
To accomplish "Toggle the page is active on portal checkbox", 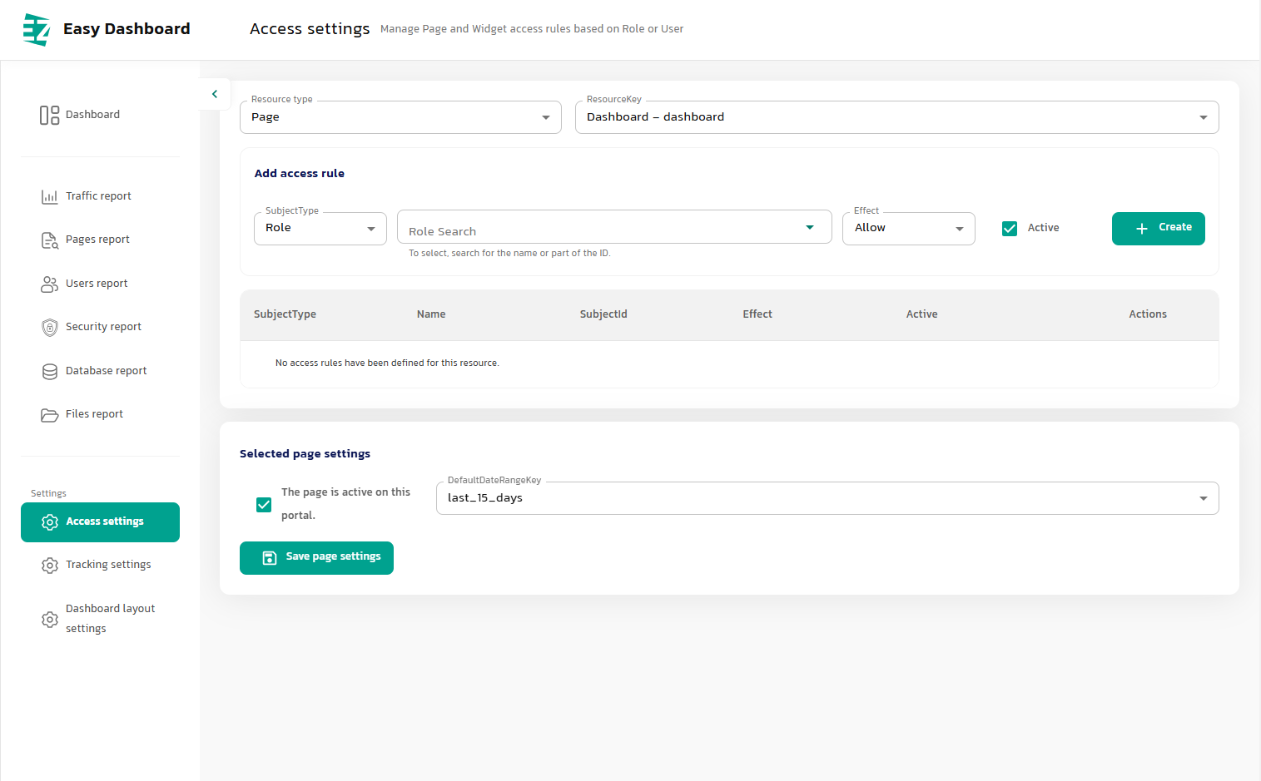I will (x=264, y=504).
